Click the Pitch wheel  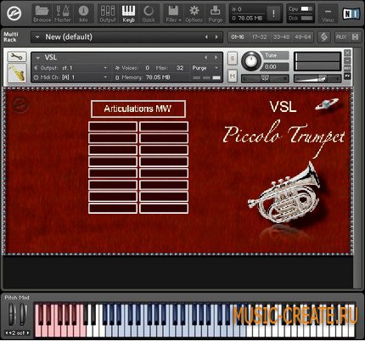pyautogui.click(x=12, y=315)
